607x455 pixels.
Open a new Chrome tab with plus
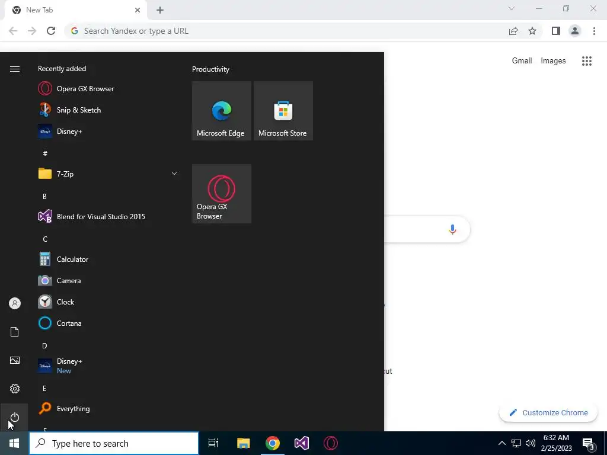[160, 10]
